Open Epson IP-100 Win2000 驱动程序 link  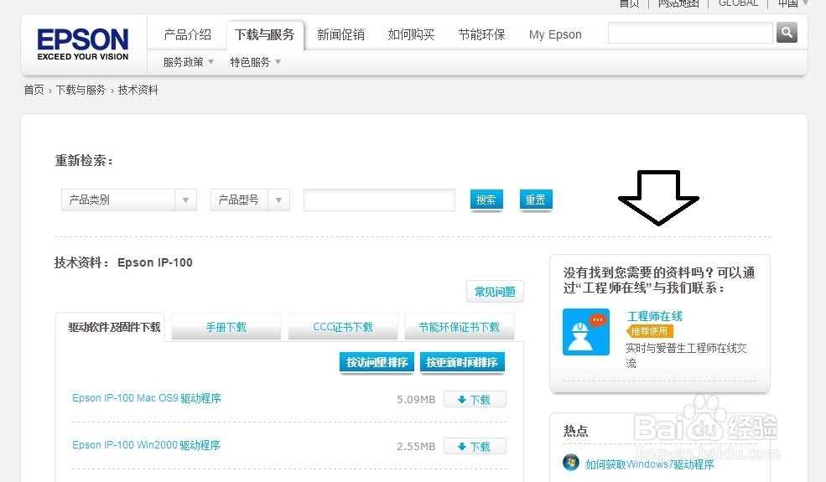pyautogui.click(x=146, y=445)
